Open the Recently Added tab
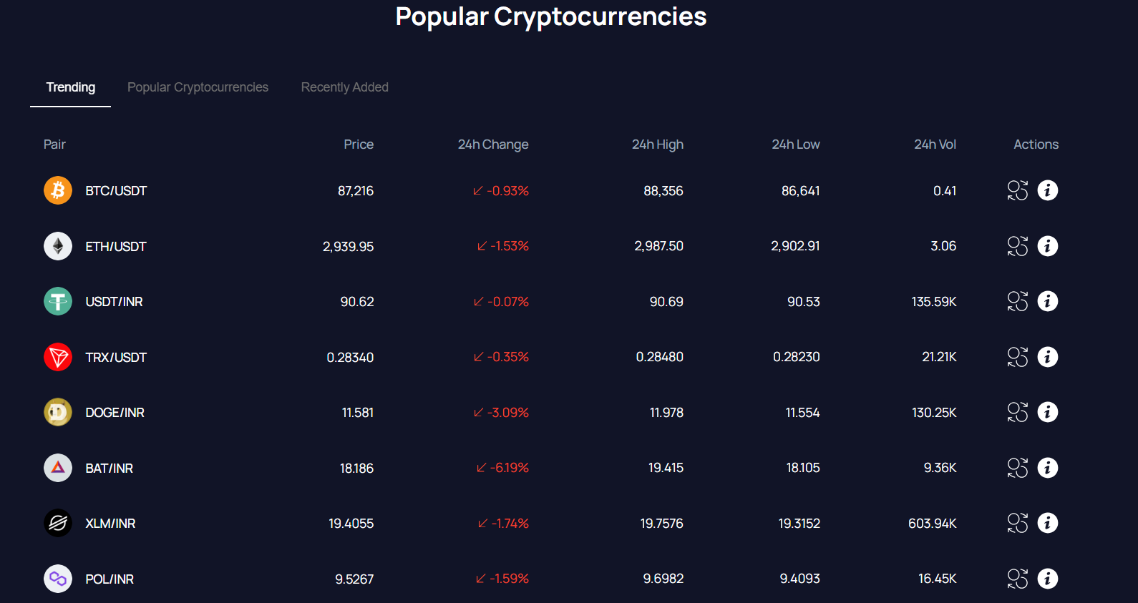 344,87
